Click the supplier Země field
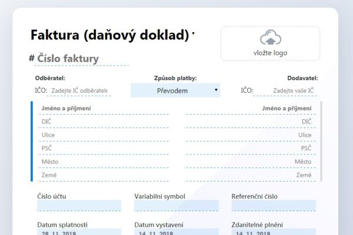353x235 pixels. (x=251, y=175)
